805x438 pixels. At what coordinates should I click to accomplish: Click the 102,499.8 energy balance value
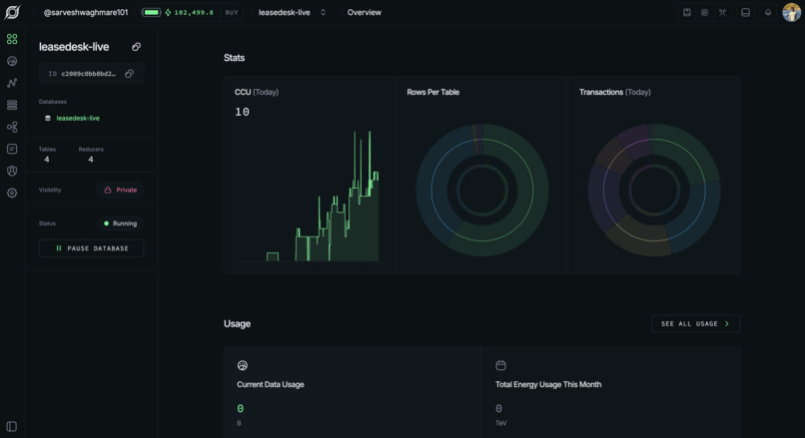pos(194,12)
